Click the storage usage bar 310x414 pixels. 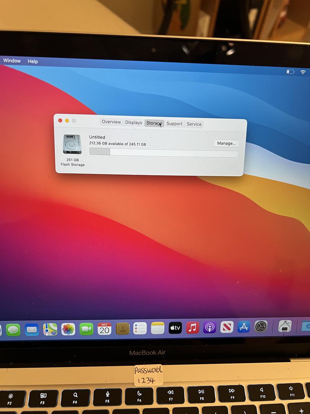coord(164,153)
